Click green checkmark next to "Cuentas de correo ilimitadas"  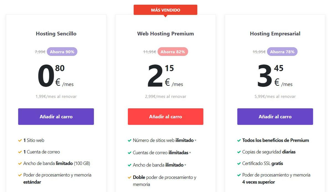click(x=129, y=153)
